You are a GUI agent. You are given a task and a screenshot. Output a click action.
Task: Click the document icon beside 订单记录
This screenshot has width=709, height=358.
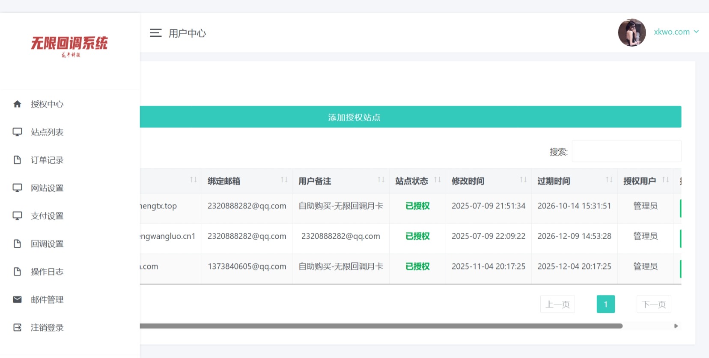17,160
